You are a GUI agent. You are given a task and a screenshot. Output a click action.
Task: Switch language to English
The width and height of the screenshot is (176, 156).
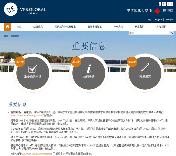[158, 20]
